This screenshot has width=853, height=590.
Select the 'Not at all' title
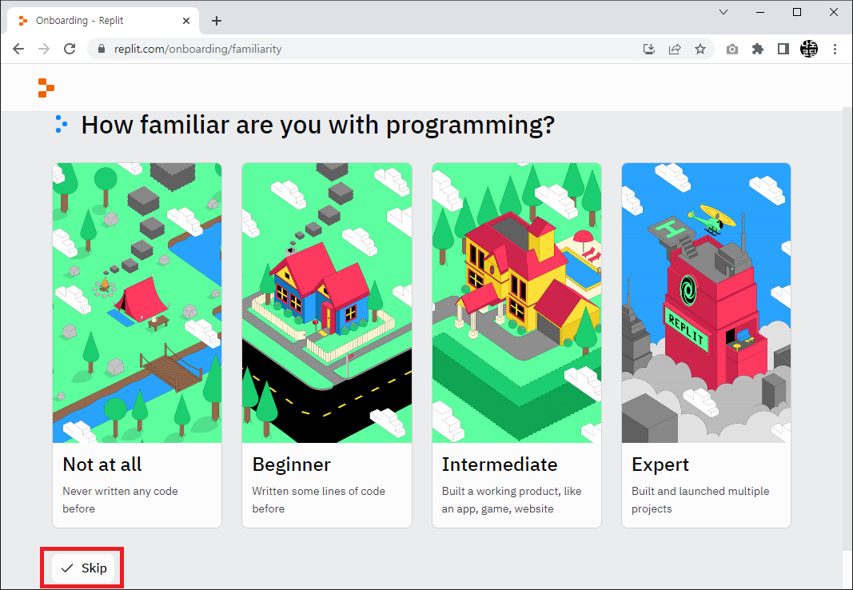point(102,464)
